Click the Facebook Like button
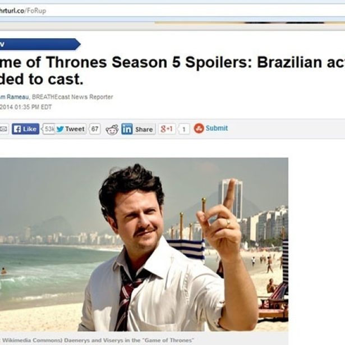Screen dimensions: 345x345 (25, 129)
